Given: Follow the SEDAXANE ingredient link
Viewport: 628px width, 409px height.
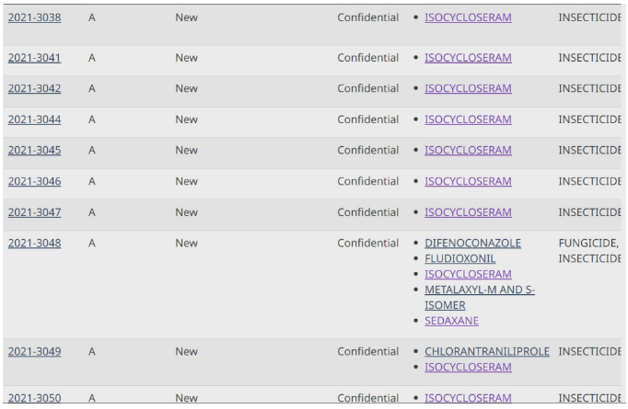Looking at the screenshot, I should pos(451,321).
